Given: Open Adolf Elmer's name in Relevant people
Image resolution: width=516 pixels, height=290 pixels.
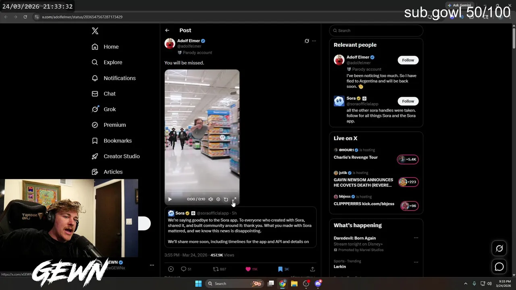Looking at the screenshot, I should pyautogui.click(x=358, y=57).
